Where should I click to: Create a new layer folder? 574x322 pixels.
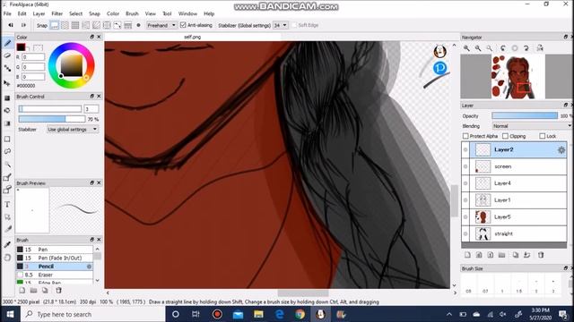(x=502, y=255)
